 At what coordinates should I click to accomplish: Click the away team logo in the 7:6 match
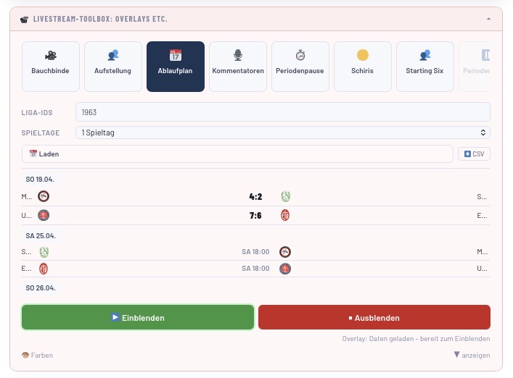tap(285, 215)
